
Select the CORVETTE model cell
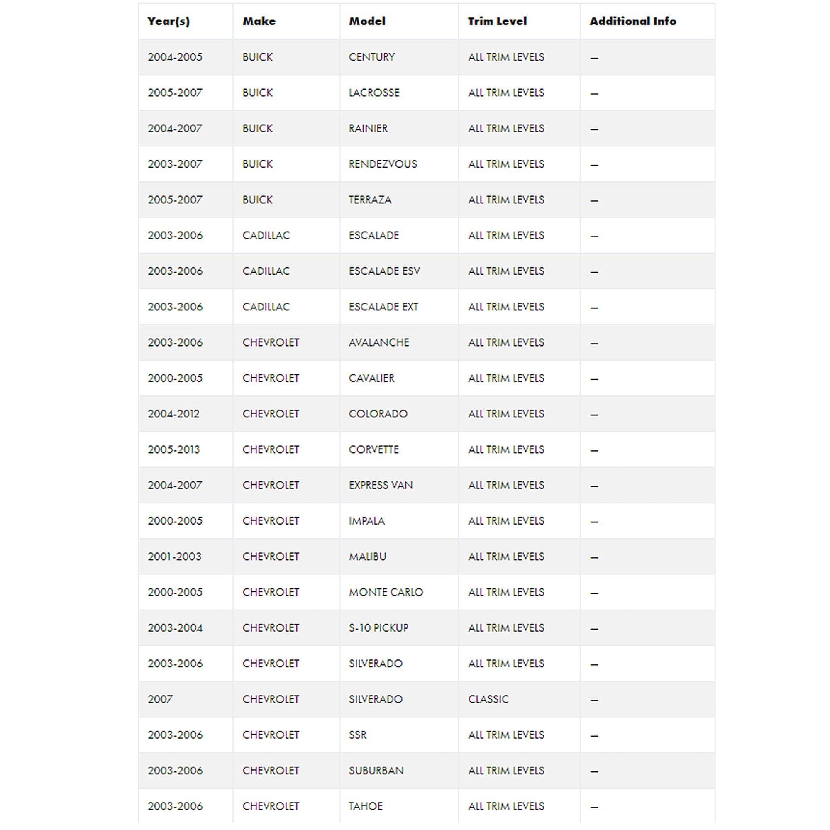coord(374,449)
